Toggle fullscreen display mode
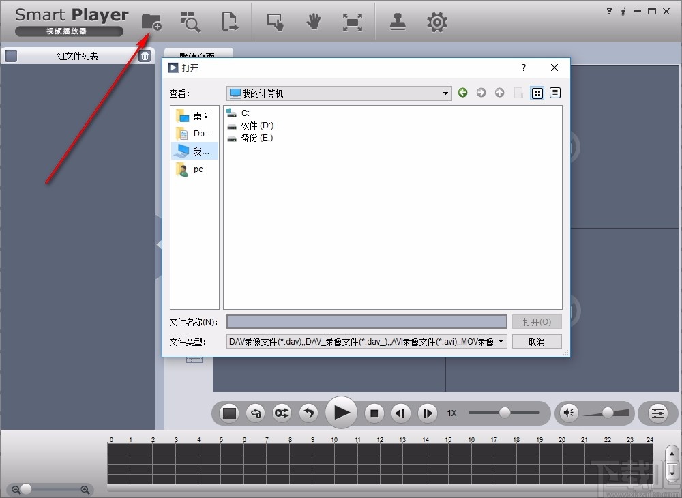This screenshot has height=498, width=682. tap(353, 23)
